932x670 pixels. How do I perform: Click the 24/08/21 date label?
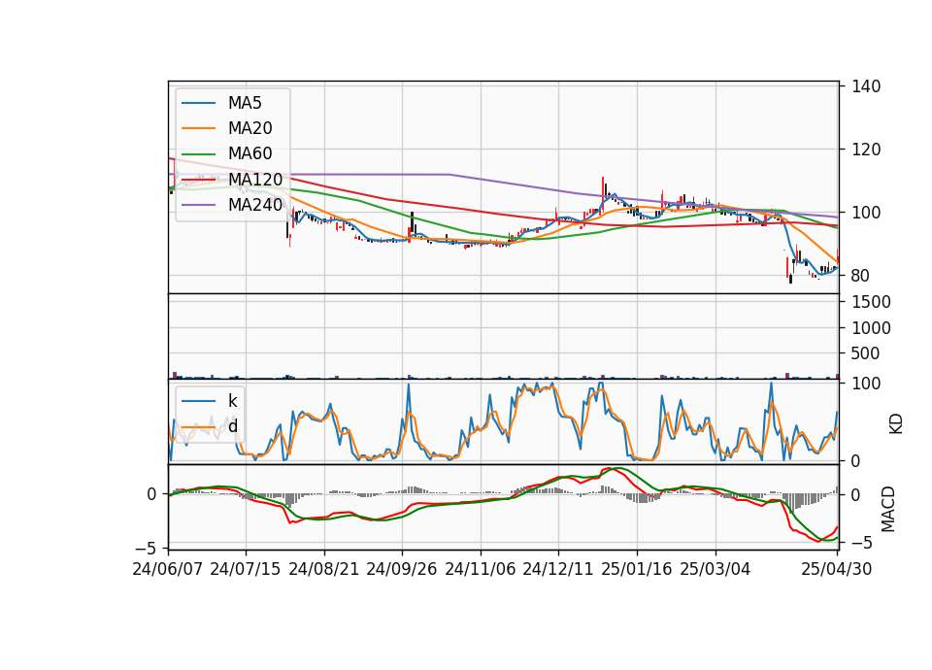pos(324,569)
